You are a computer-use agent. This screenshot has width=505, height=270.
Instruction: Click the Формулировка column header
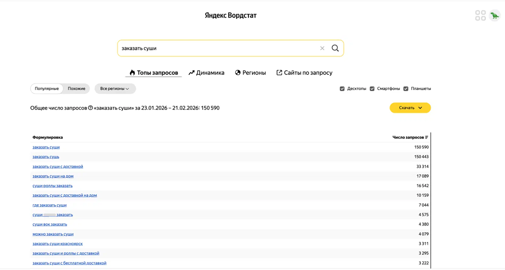coord(48,138)
